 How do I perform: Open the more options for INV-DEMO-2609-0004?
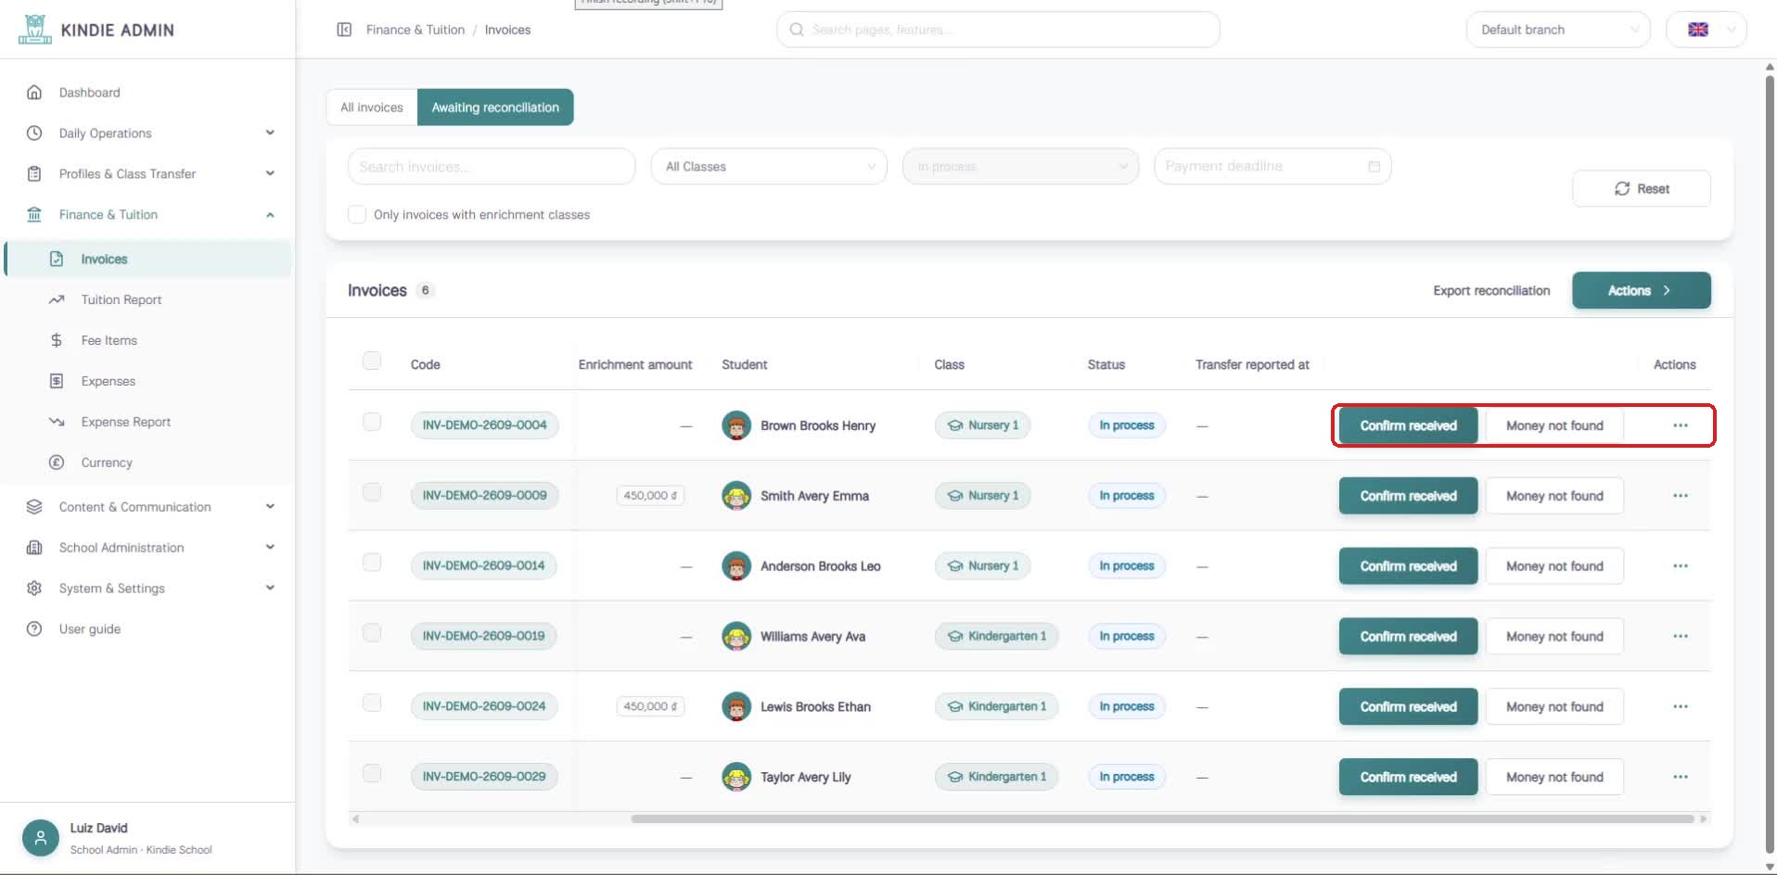(x=1680, y=425)
